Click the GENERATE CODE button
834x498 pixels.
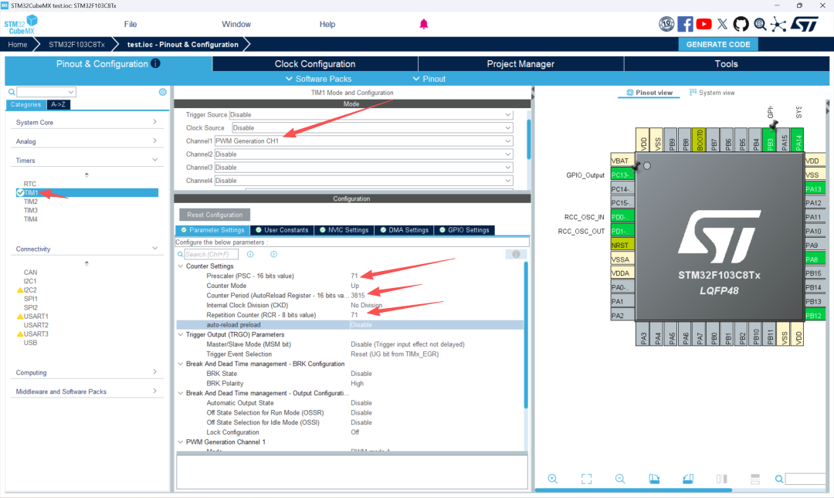click(718, 45)
